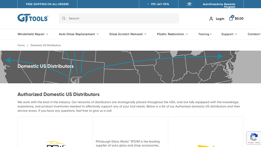The width and height of the screenshot is (261, 147).
Task: Open the Glass Scratch Removal menu item
Action: 126,34
